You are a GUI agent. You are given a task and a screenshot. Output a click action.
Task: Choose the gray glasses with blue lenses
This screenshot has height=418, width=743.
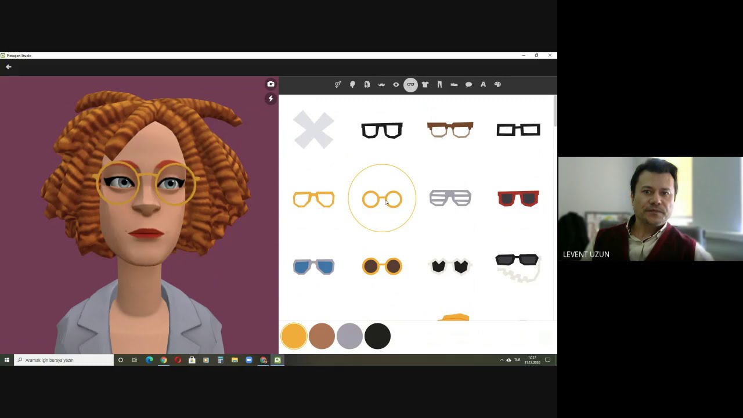click(313, 266)
